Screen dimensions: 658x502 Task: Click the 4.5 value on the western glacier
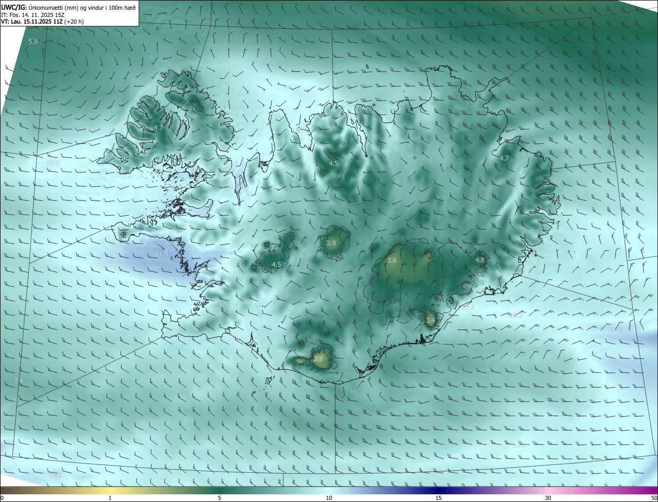(x=277, y=264)
